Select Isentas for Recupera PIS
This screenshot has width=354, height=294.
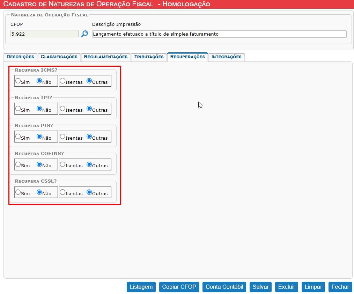coord(62,137)
